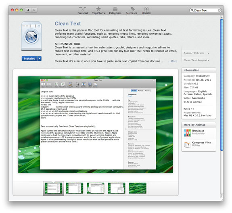The height and width of the screenshot is (213, 232).
Task: Click the Information panel header
Action: click(199, 70)
